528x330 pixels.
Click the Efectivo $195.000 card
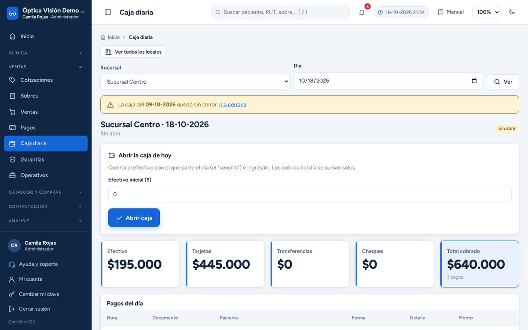(x=140, y=264)
